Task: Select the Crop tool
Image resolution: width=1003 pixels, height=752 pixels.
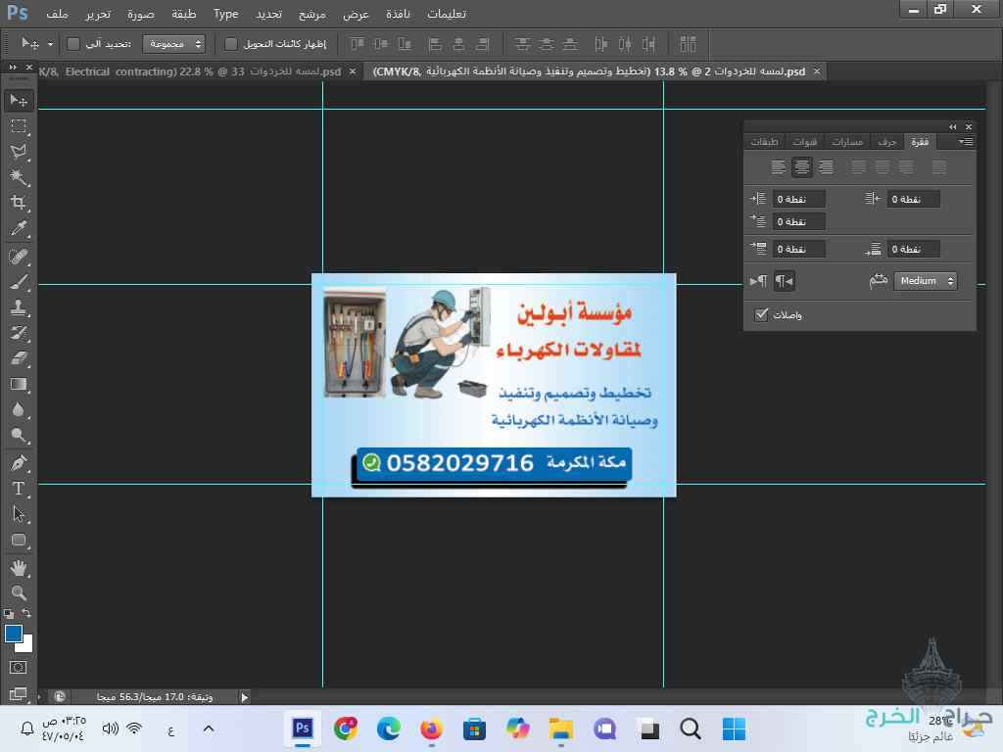Action: (x=19, y=203)
